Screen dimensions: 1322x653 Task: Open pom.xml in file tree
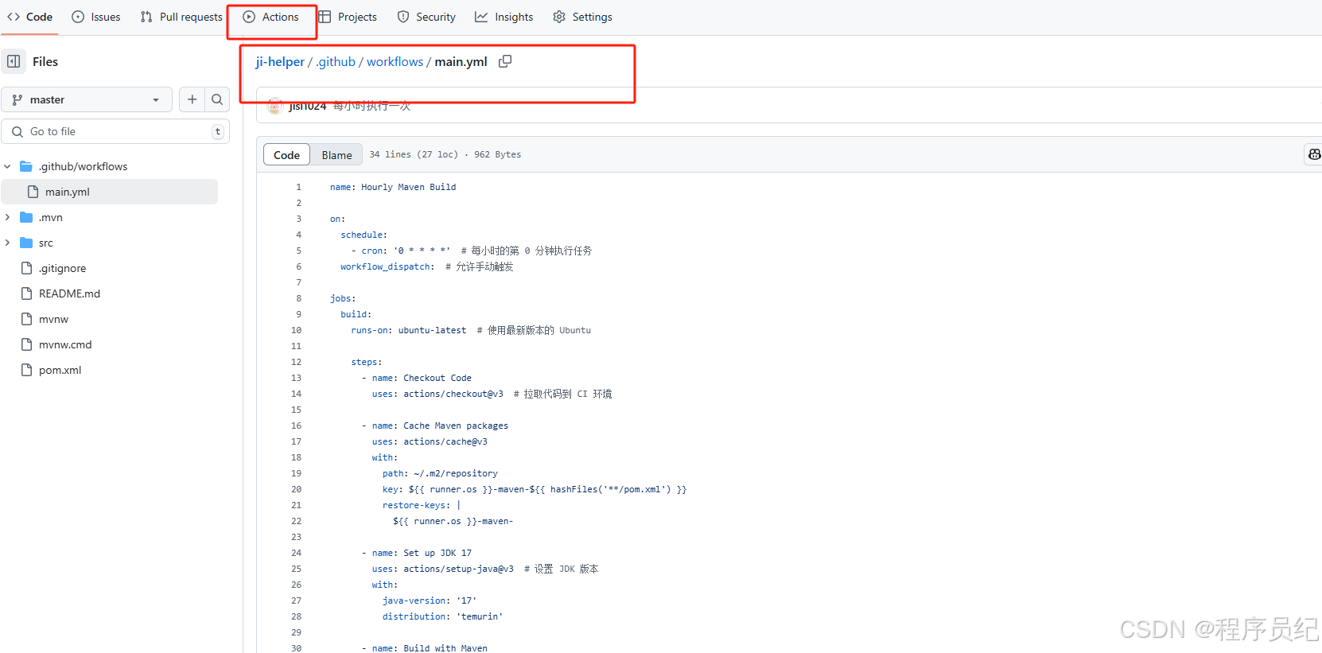coord(60,370)
